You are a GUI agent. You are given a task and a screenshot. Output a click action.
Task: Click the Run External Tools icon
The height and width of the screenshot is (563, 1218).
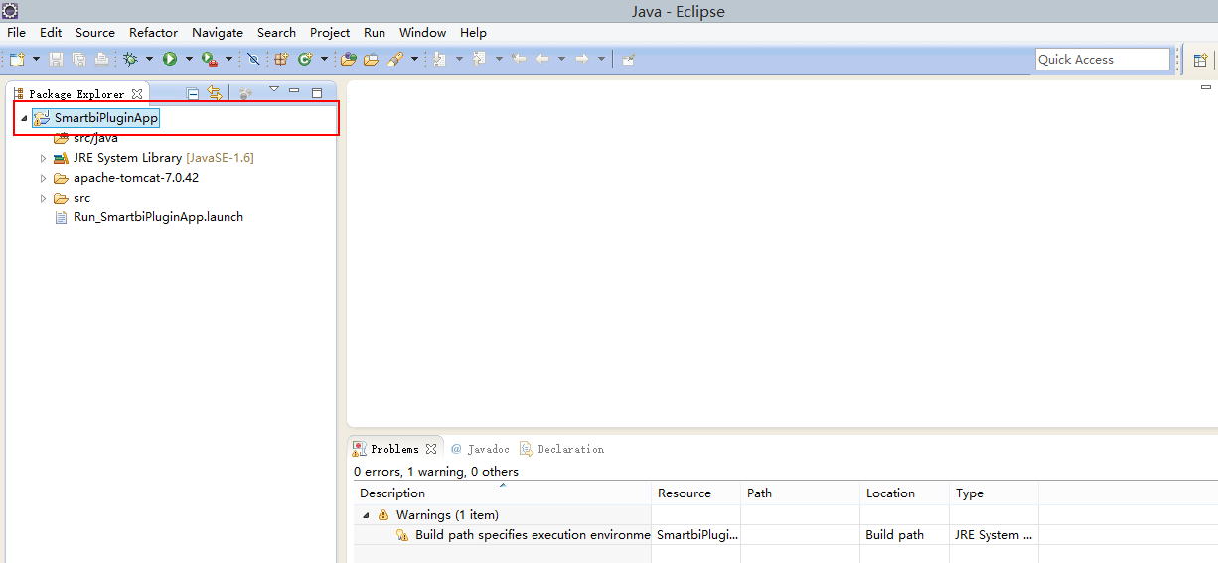pos(210,60)
